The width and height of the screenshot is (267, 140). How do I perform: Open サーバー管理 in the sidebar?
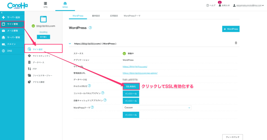pyautogui.click(x=12, y=37)
